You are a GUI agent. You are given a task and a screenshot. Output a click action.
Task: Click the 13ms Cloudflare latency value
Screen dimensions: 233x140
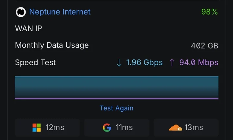pos(194,128)
